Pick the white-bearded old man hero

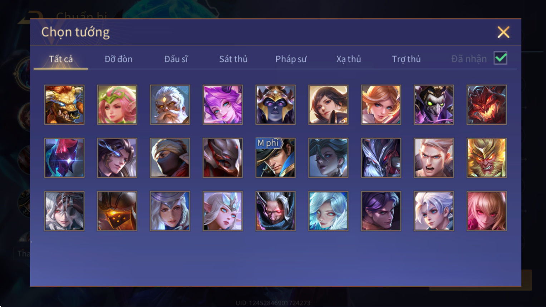click(x=170, y=105)
